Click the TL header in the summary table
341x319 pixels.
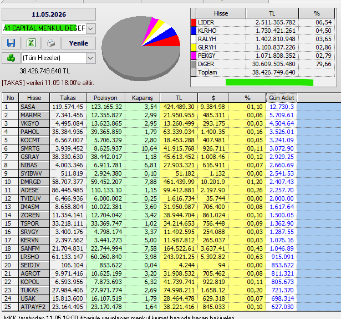click(x=272, y=13)
